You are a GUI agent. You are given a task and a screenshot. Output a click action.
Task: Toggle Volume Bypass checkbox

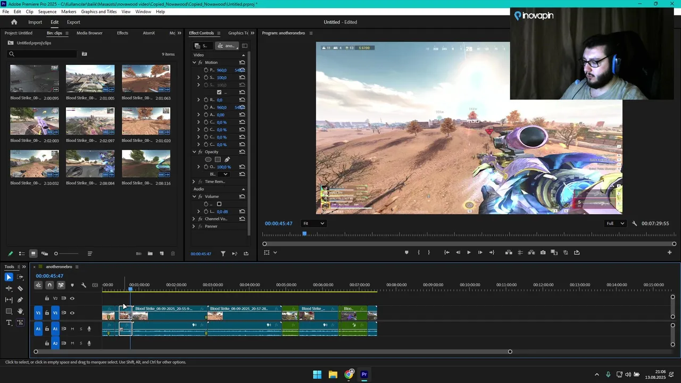219,204
